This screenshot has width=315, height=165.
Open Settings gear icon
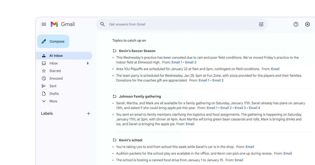pos(307,24)
